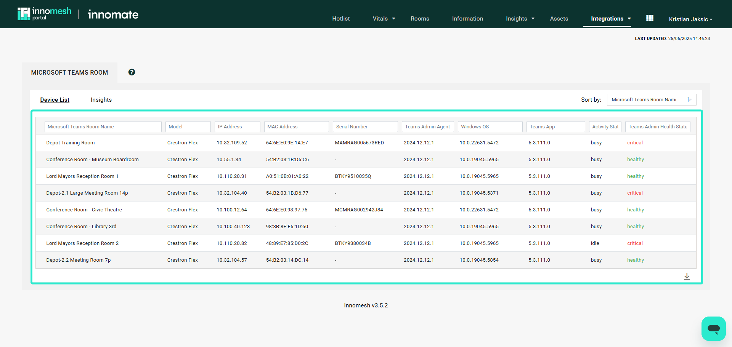Click critical status for Depot Training Room
732x347 pixels.
tap(635, 143)
